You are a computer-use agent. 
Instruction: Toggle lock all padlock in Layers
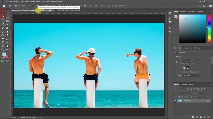(192, 97)
